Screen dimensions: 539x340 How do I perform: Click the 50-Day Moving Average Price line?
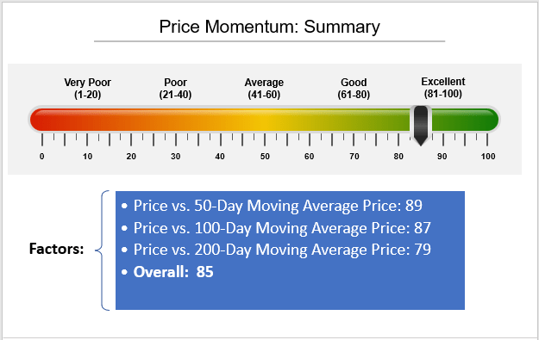[272, 206]
